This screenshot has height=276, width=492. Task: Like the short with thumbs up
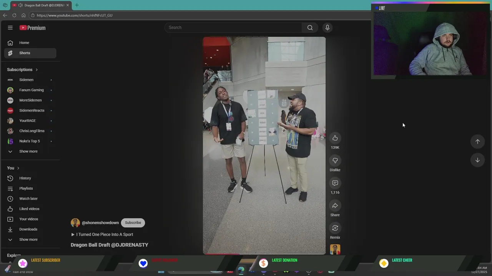335,138
